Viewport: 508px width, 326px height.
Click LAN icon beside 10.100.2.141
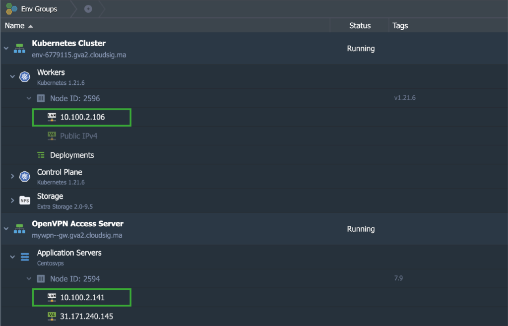click(52, 298)
